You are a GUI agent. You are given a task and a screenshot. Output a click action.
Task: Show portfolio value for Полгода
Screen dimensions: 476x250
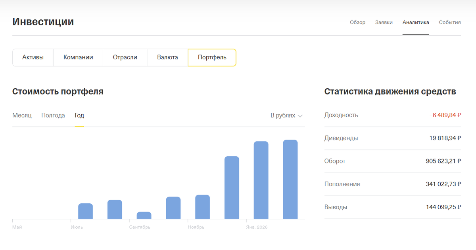click(x=53, y=116)
